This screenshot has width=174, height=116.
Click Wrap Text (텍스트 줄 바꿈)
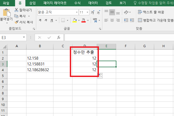(151, 12)
